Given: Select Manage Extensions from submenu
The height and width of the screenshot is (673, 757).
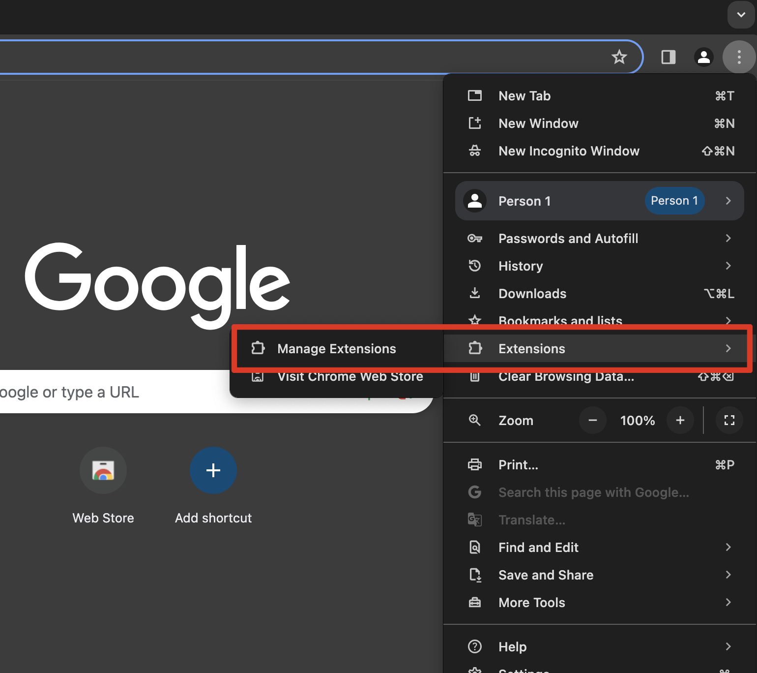Looking at the screenshot, I should coord(336,349).
